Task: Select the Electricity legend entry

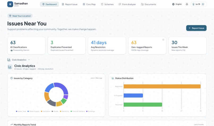Action: click(x=65, y=111)
